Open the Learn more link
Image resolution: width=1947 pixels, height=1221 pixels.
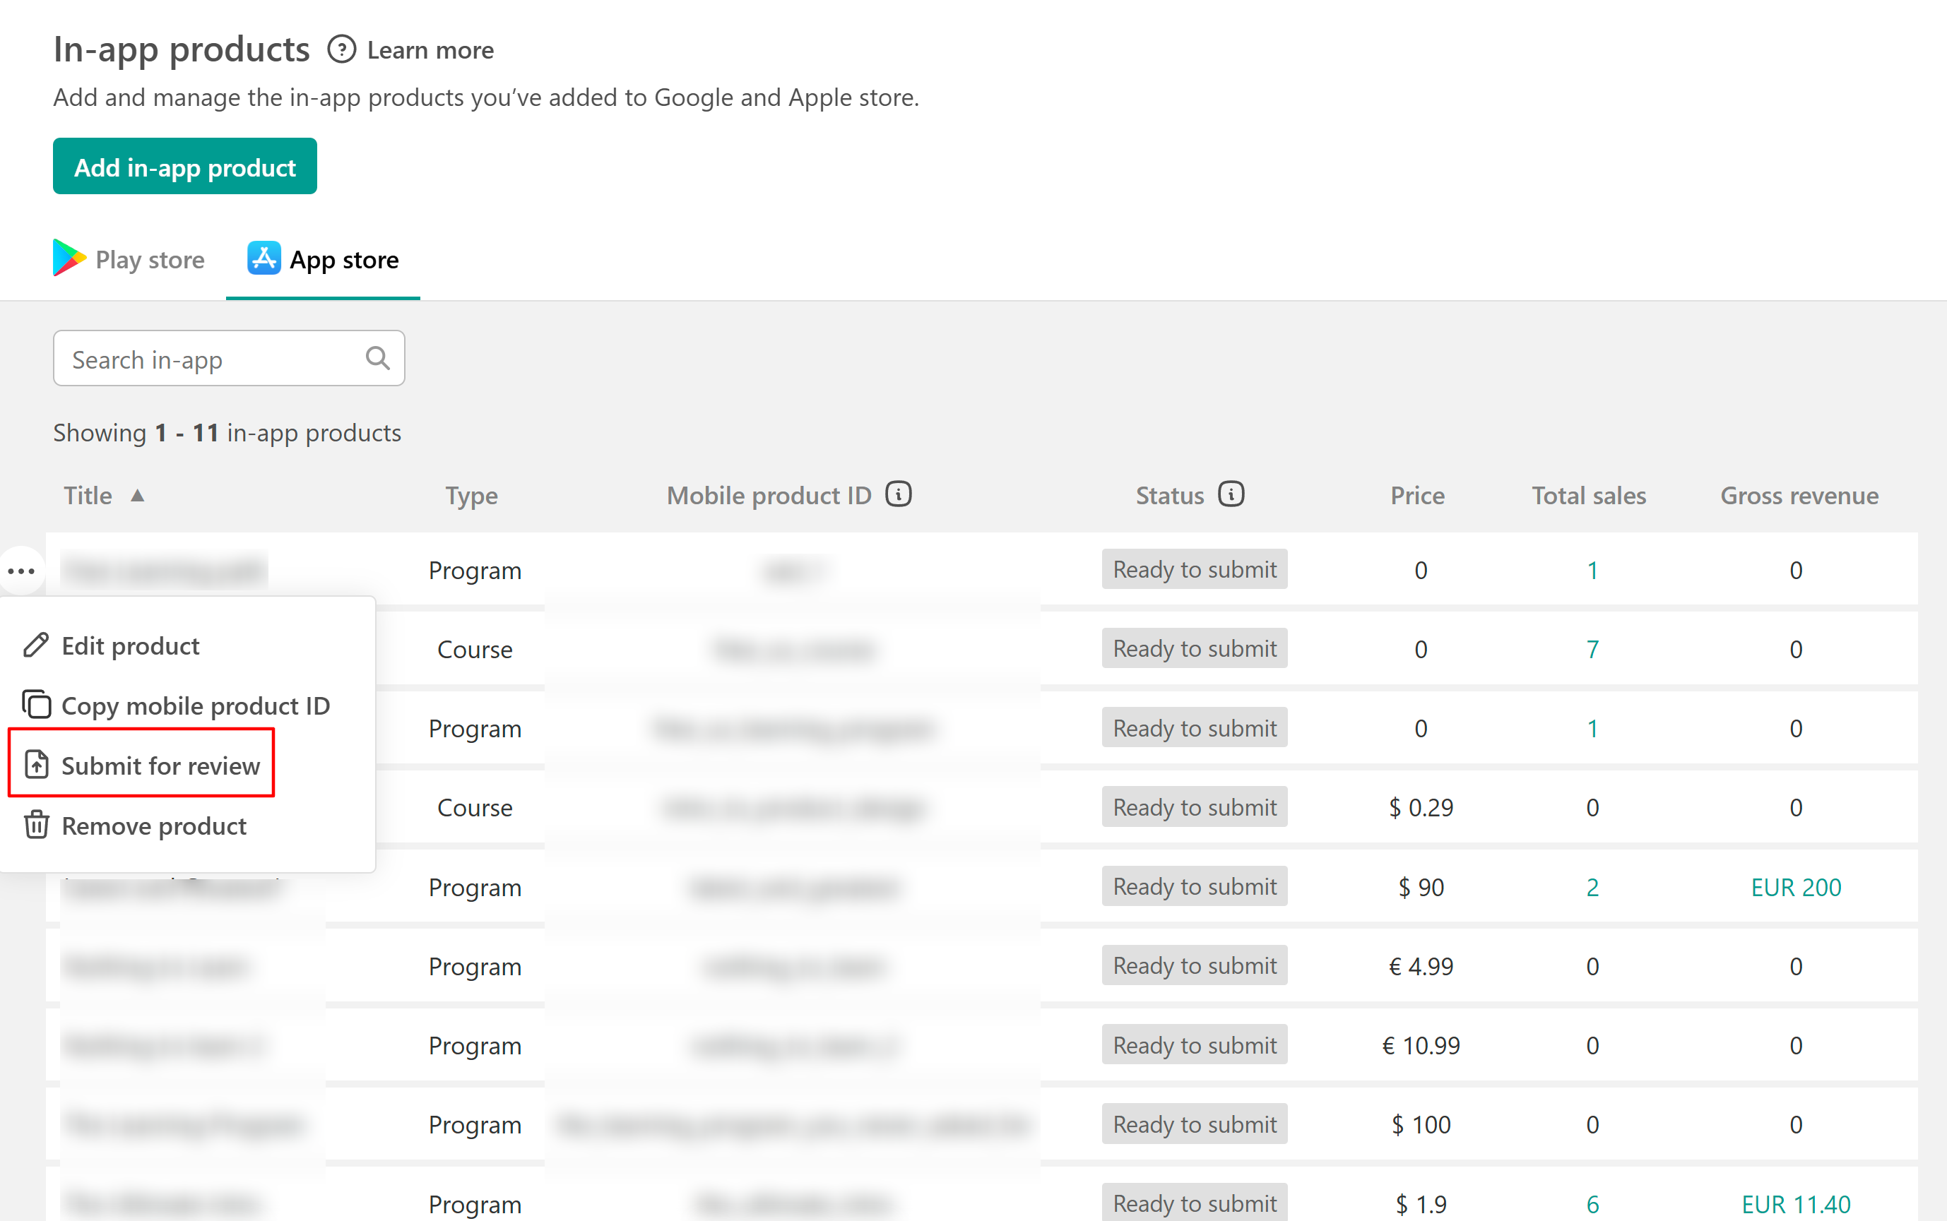pyautogui.click(x=430, y=50)
